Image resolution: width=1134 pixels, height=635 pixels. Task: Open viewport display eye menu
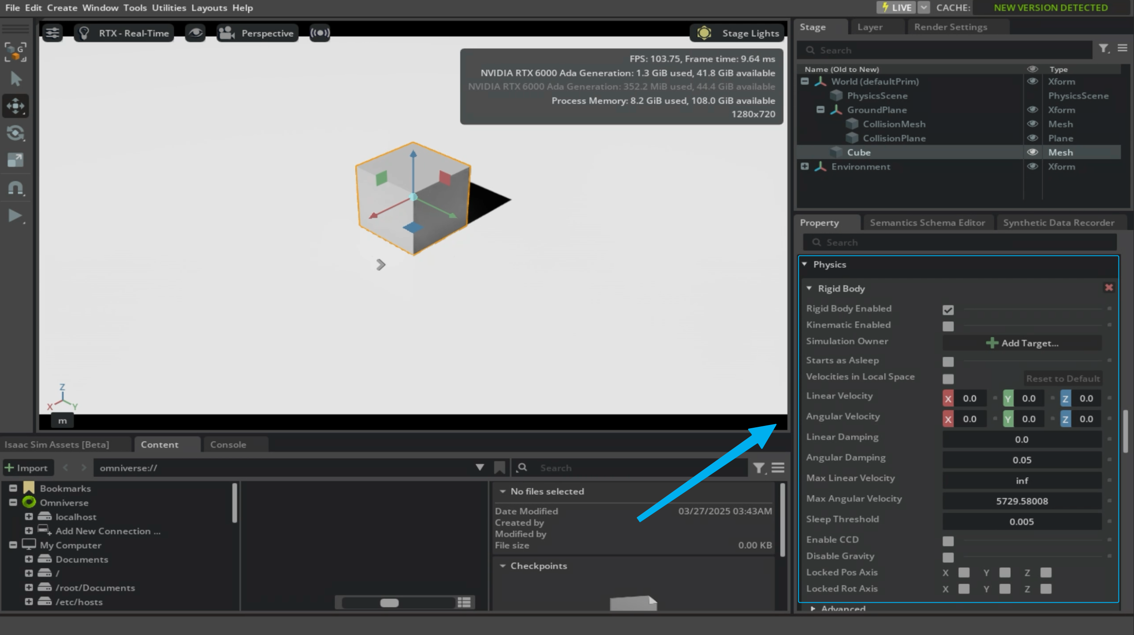tap(195, 33)
